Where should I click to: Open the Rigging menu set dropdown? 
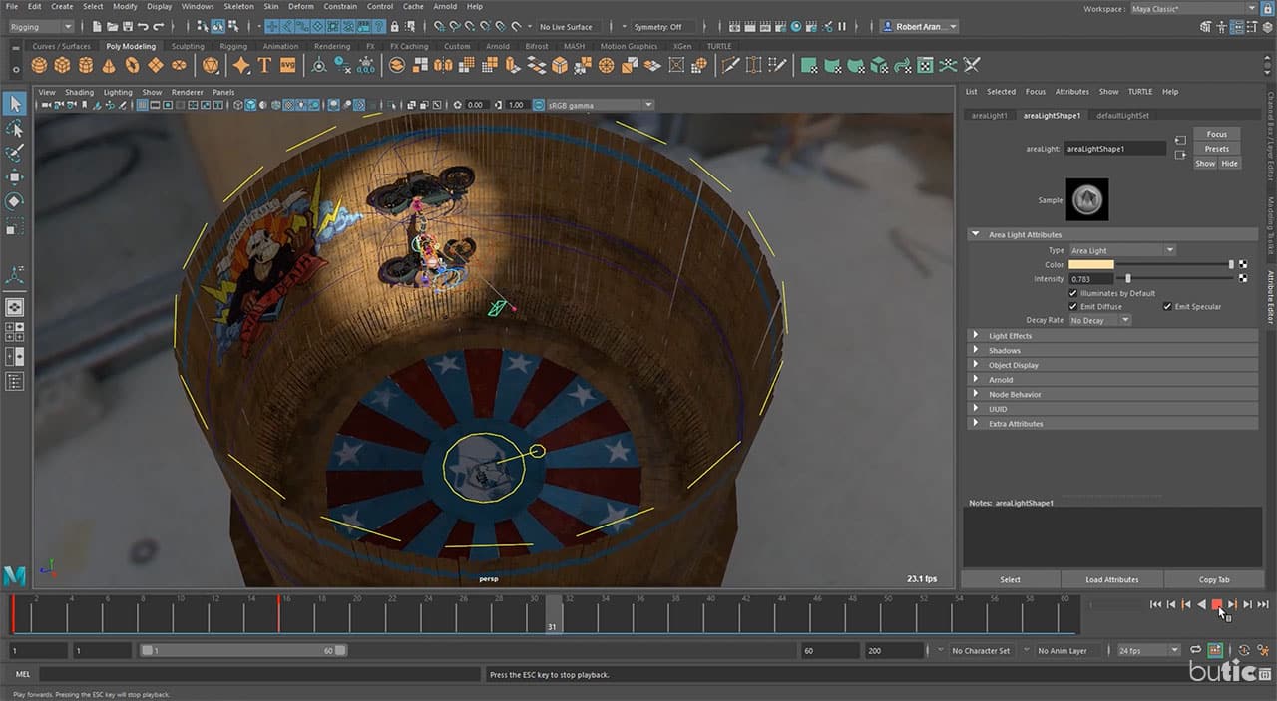[x=40, y=27]
